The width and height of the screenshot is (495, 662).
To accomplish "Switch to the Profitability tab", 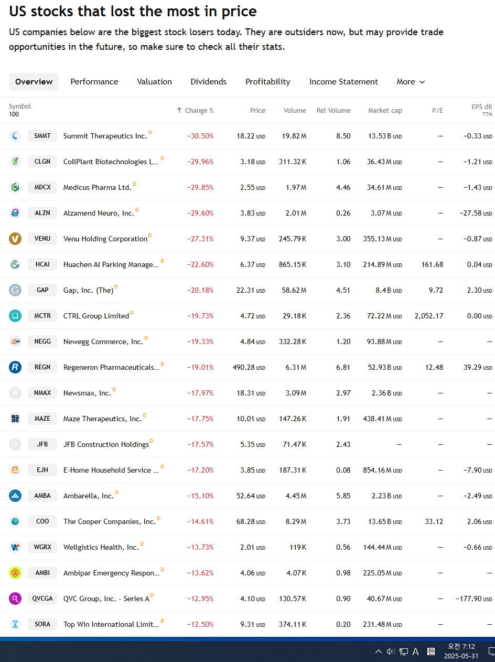I will click(268, 82).
